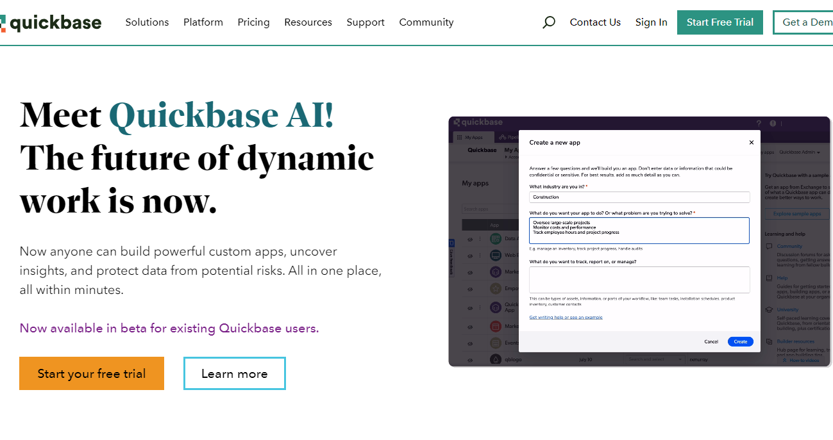Click the empty track, report on, or manage box

[x=639, y=280]
